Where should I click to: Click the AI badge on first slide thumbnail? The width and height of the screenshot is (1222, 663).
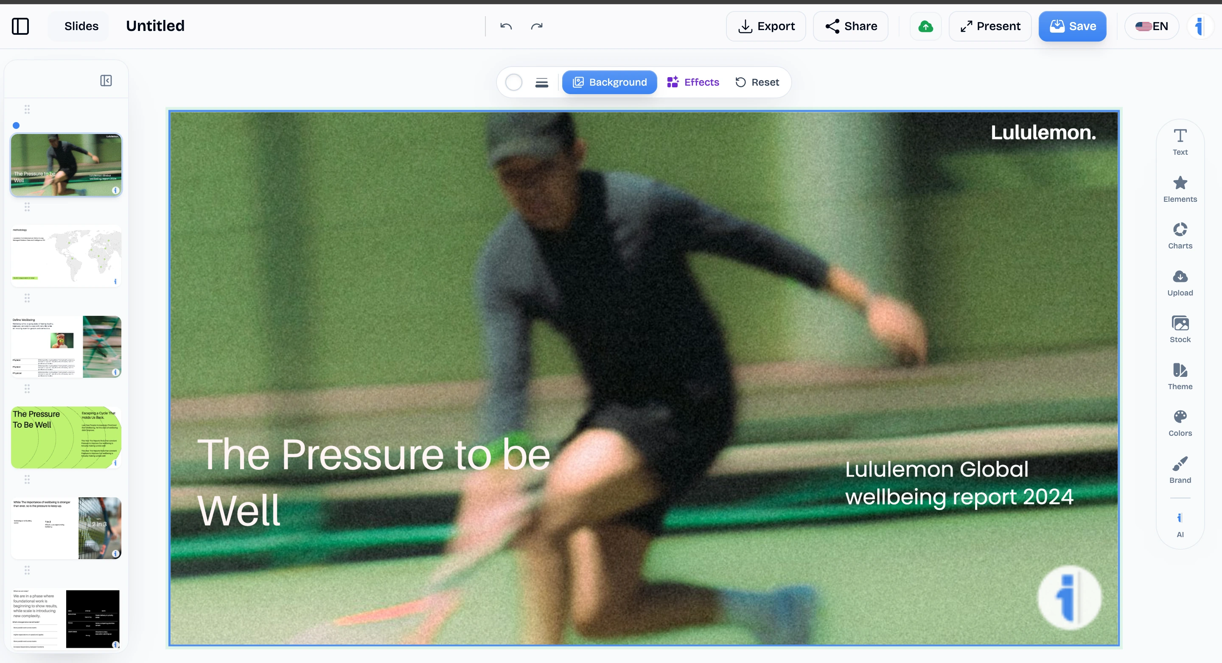pos(115,190)
